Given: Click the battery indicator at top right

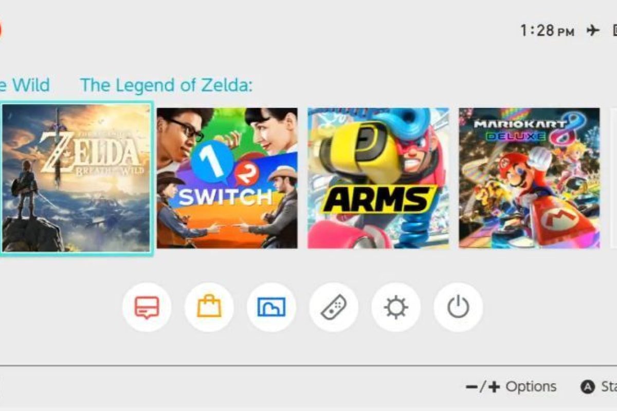Looking at the screenshot, I should (615, 31).
